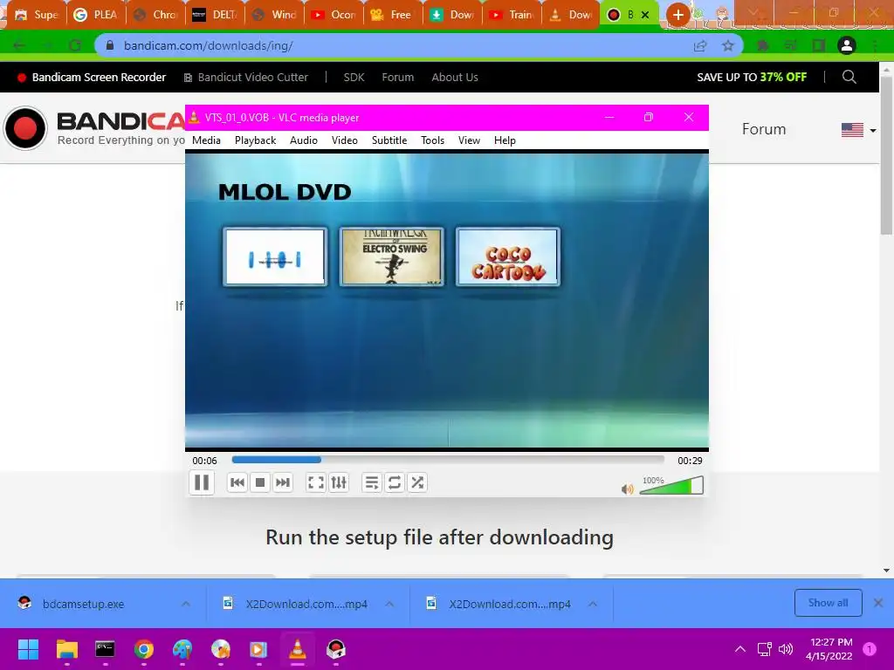Open a new Chrome tab

tap(677, 15)
